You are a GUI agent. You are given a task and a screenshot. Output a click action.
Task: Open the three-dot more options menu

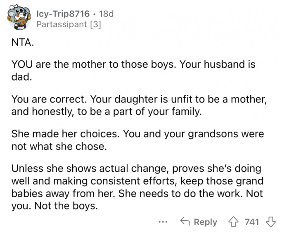[x=163, y=222]
